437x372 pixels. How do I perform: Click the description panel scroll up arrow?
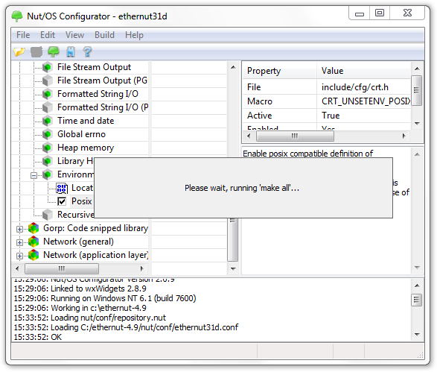click(417, 154)
